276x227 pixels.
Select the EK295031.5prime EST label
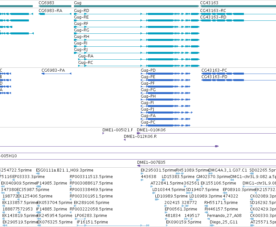click(158, 170)
